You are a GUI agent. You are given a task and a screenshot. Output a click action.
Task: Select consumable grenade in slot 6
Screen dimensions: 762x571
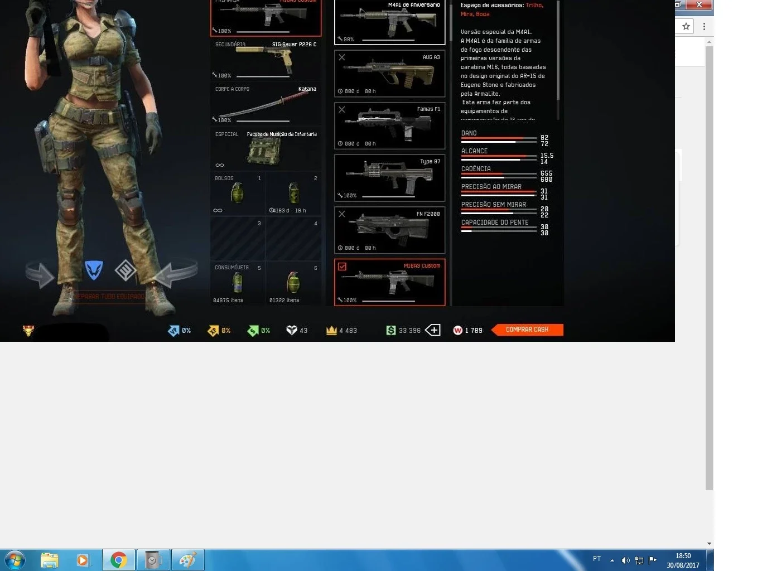pos(293,283)
